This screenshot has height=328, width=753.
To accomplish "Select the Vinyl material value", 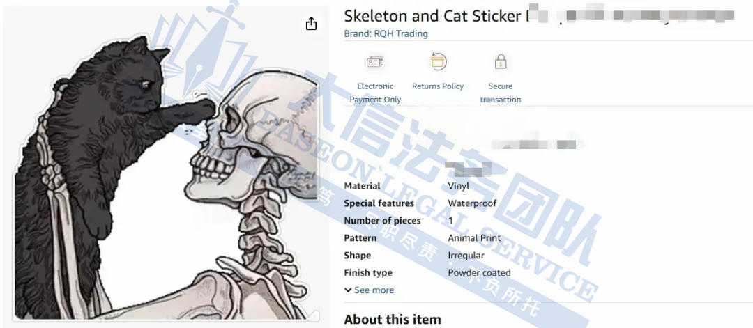I will (x=459, y=186).
